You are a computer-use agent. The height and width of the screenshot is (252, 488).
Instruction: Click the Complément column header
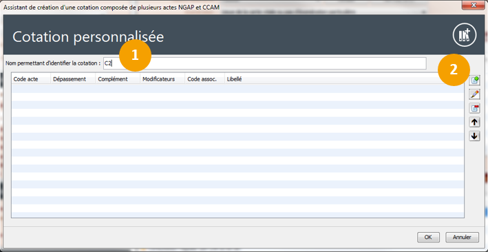[118, 79]
